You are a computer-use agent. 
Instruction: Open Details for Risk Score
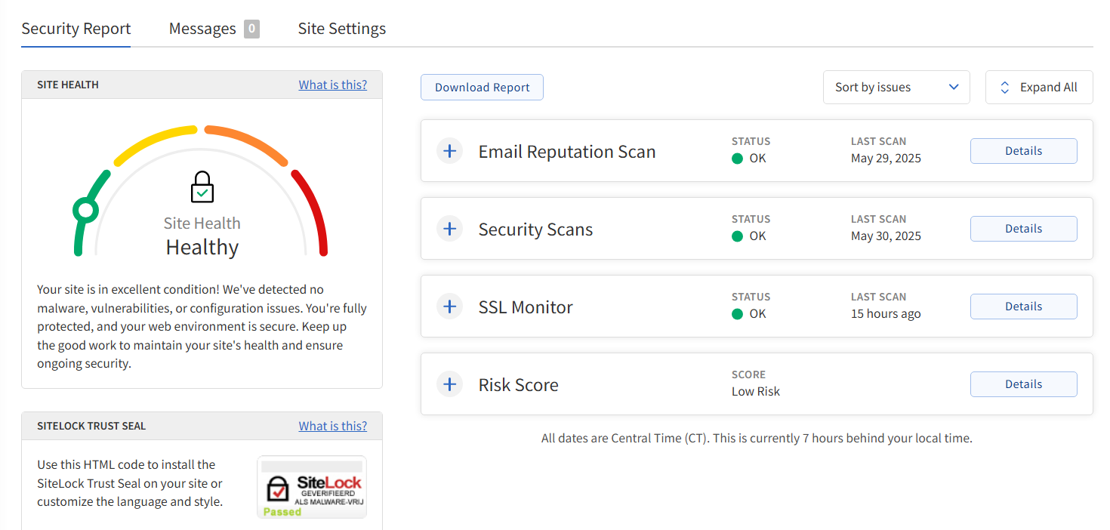(x=1024, y=384)
